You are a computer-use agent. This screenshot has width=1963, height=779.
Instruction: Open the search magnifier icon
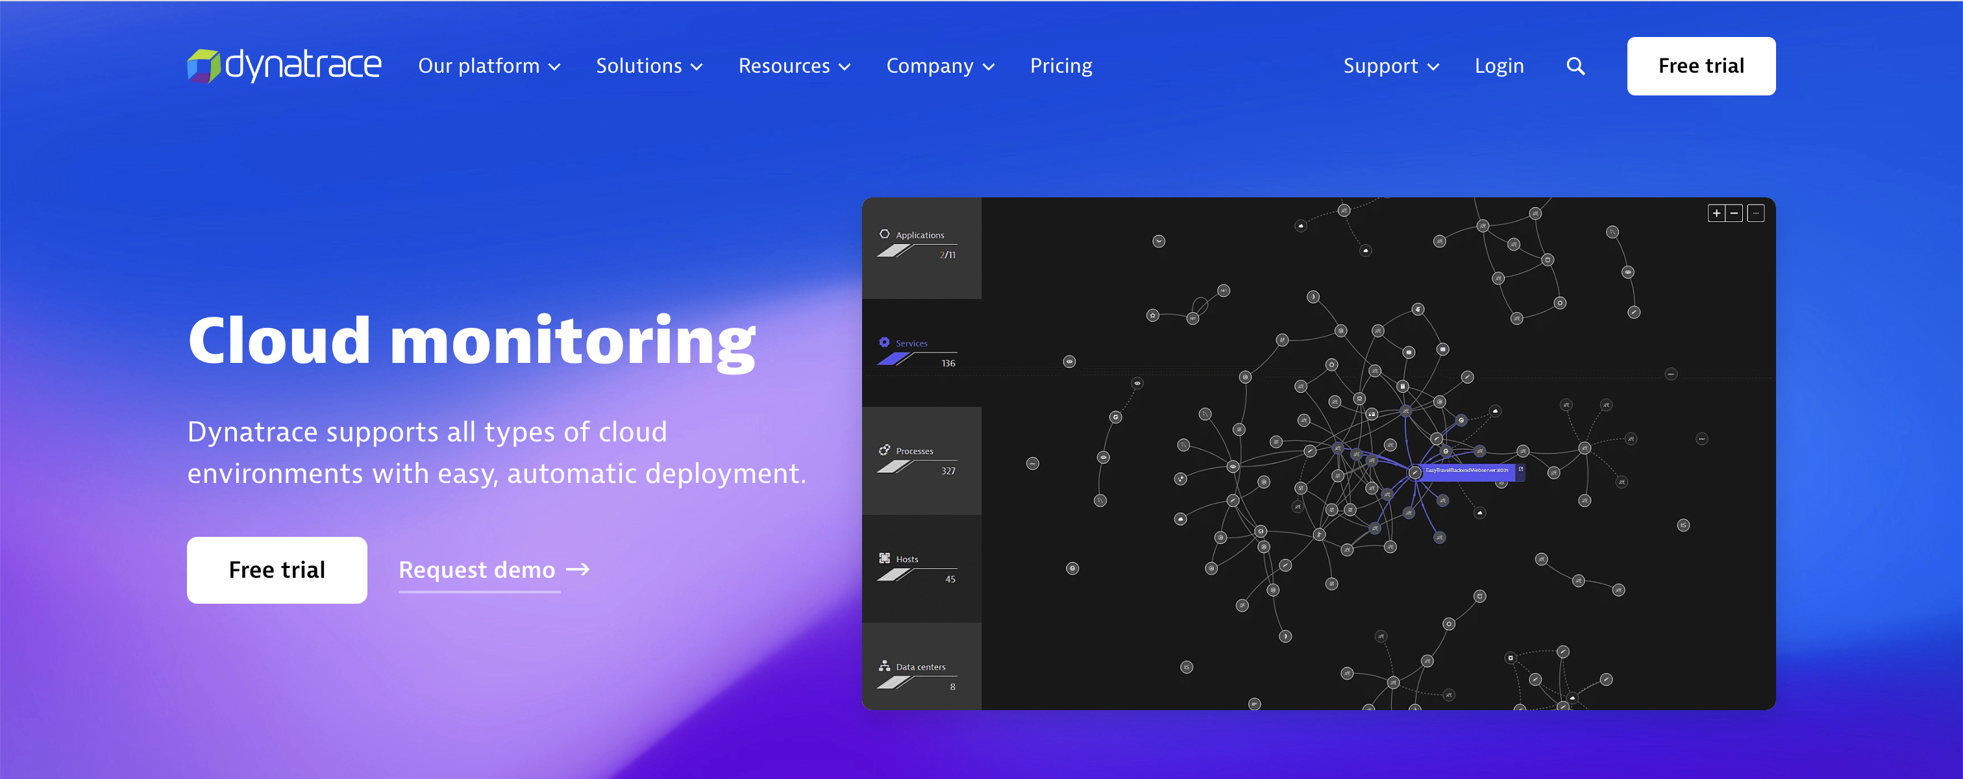pos(1575,66)
